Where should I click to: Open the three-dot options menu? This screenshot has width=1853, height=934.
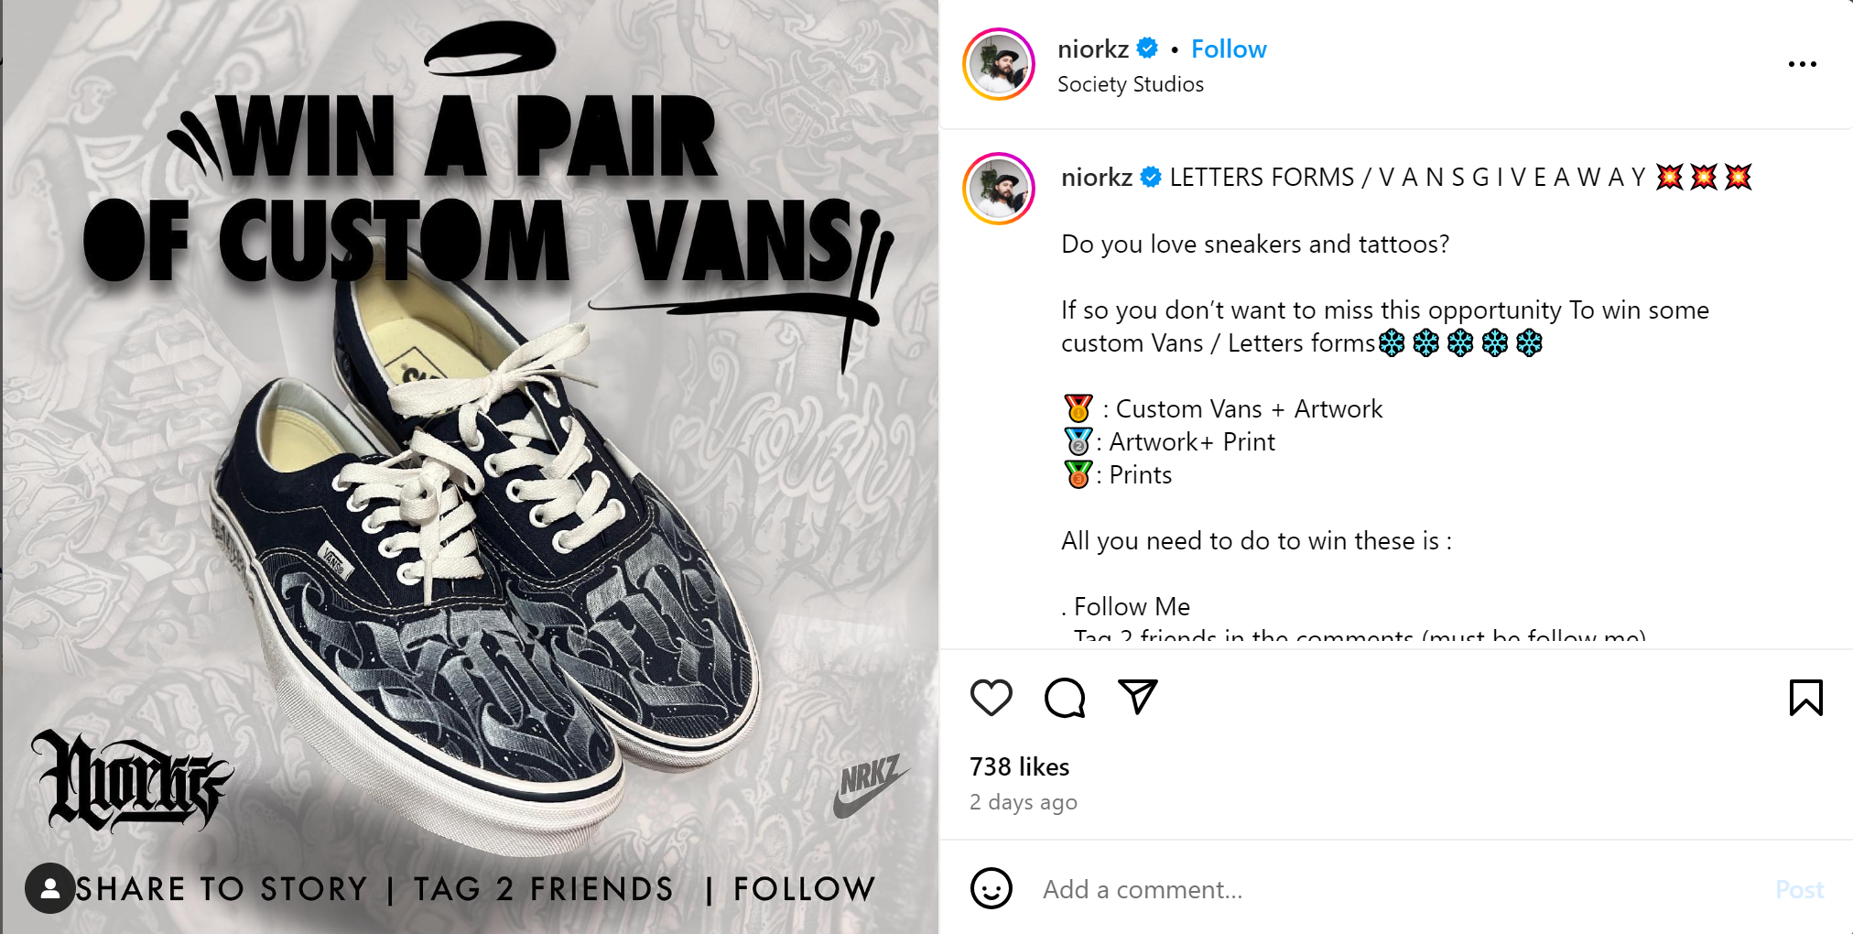click(1803, 63)
